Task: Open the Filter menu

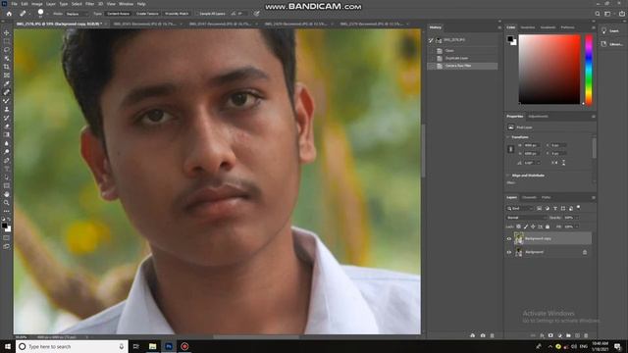Action: click(x=89, y=4)
